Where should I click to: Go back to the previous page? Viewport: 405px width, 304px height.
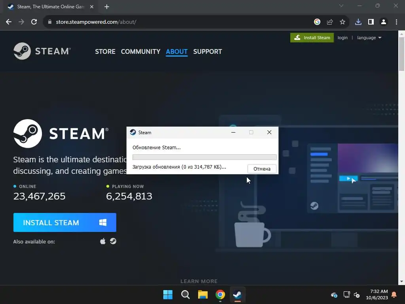pos(9,22)
